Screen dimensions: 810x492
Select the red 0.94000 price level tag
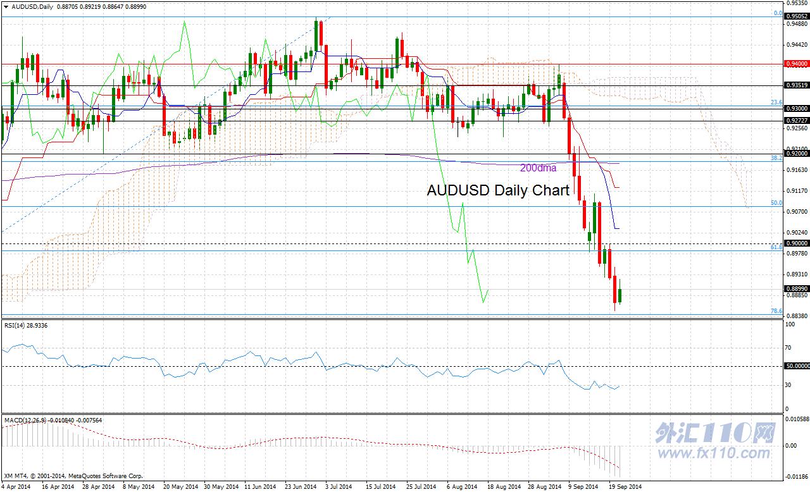click(795, 64)
